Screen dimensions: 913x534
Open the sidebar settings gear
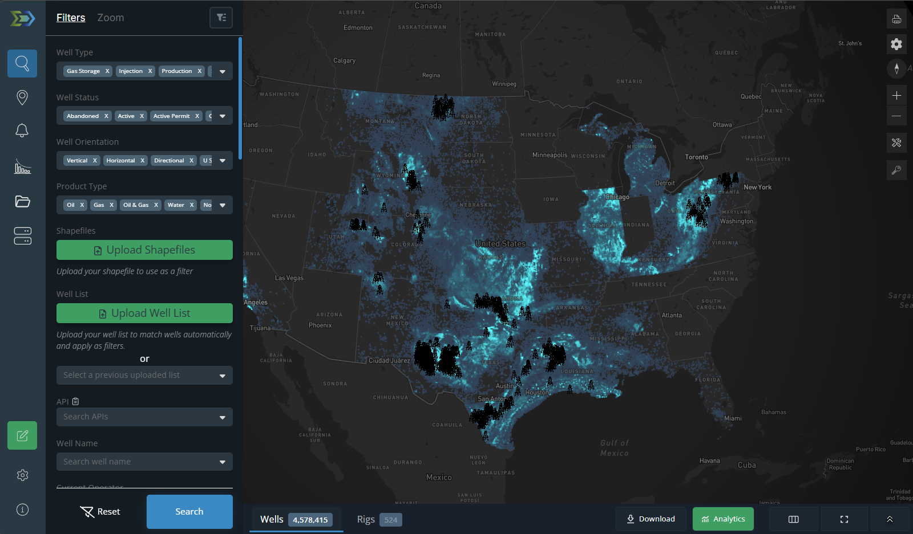coord(22,475)
